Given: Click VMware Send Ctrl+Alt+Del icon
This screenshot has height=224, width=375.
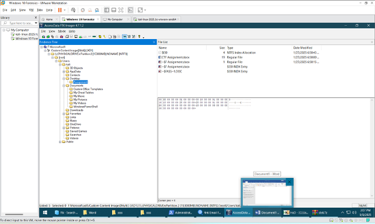Looking at the screenshot, I should pos(73,10).
